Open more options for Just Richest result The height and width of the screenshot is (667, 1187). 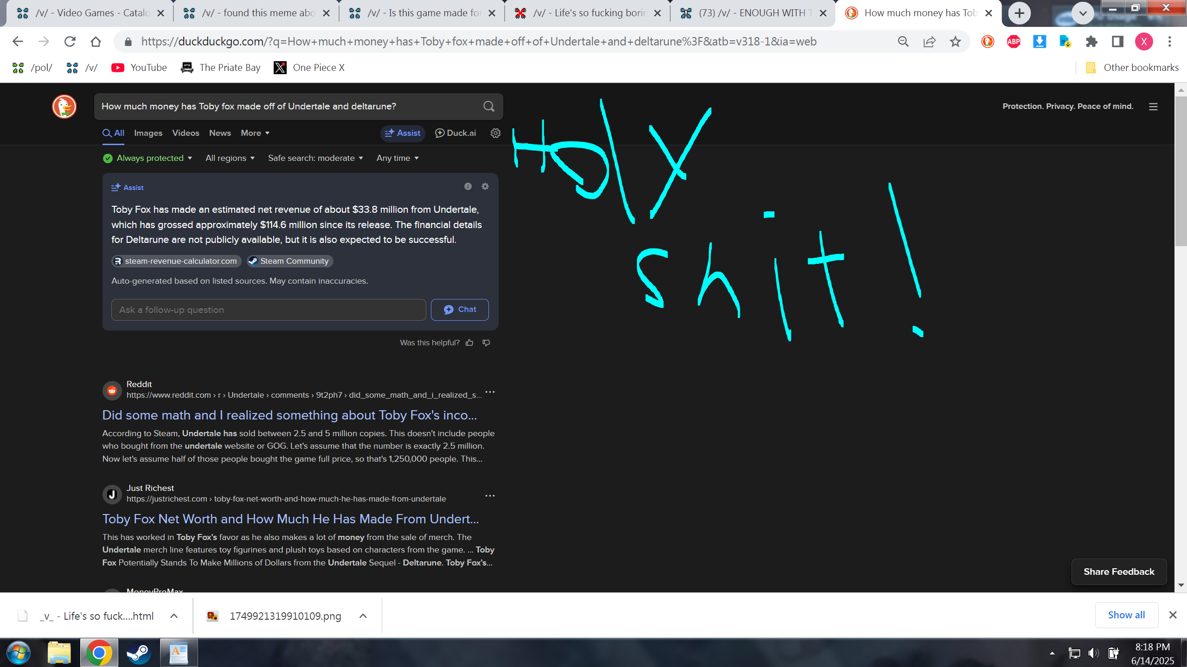pos(490,496)
